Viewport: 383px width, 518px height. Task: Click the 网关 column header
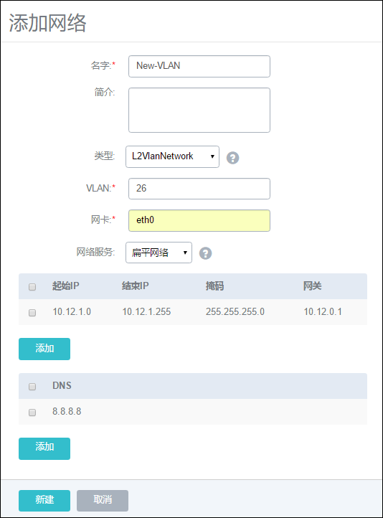click(312, 286)
